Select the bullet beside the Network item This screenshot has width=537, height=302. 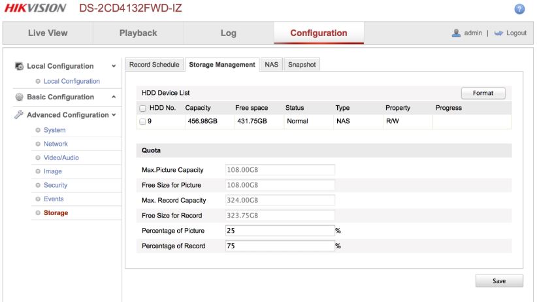pyautogui.click(x=38, y=144)
